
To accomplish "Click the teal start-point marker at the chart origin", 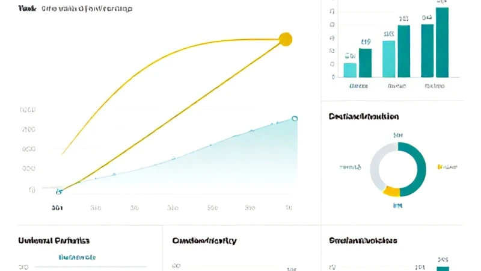I will tap(59, 192).
